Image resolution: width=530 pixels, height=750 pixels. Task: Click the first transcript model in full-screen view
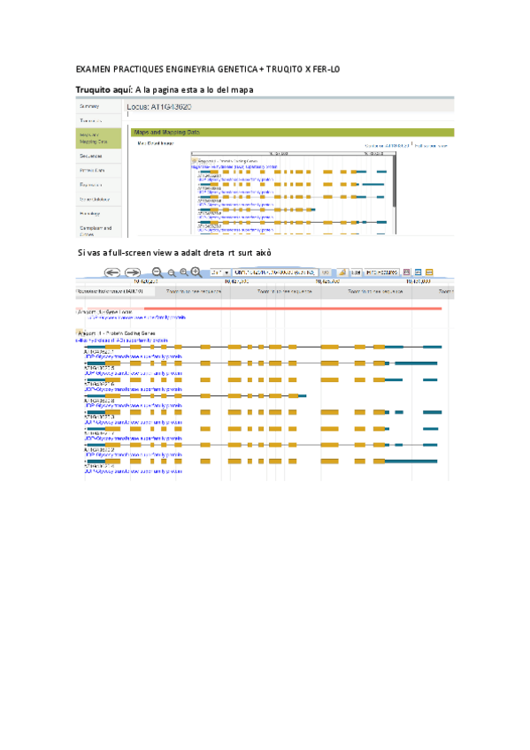point(263,347)
